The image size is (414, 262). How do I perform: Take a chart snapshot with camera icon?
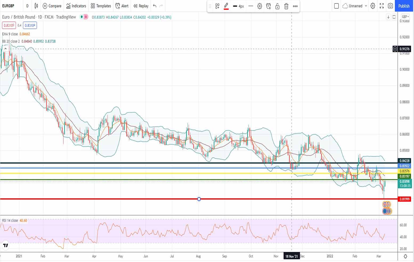pos(390,6)
